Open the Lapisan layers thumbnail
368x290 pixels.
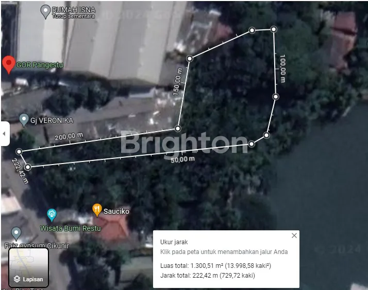point(29,267)
